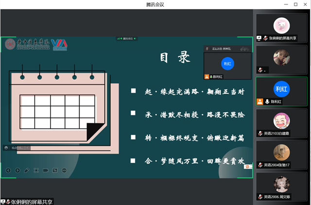Select the line 转·襁褓终蜕变·俯瞰迎新篇
Image resolution: width=311 pixels, height=205 pixels.
pos(194,138)
